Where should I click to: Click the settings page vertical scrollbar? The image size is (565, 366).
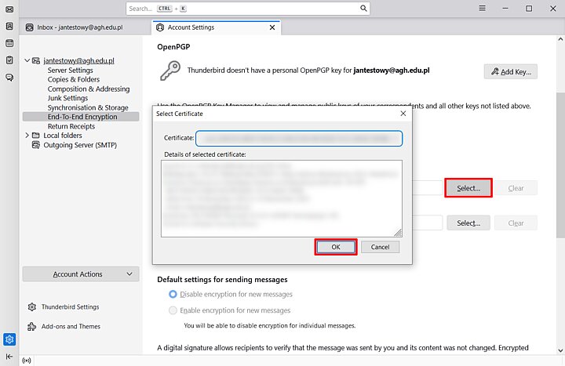pos(560,165)
